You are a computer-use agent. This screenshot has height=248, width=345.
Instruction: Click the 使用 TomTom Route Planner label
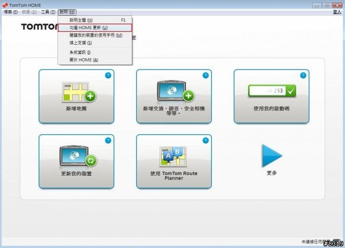174,176
